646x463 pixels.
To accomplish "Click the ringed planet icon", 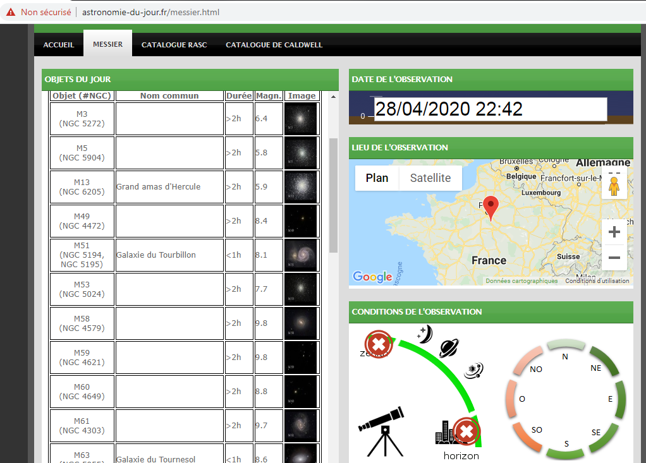I will point(449,348).
